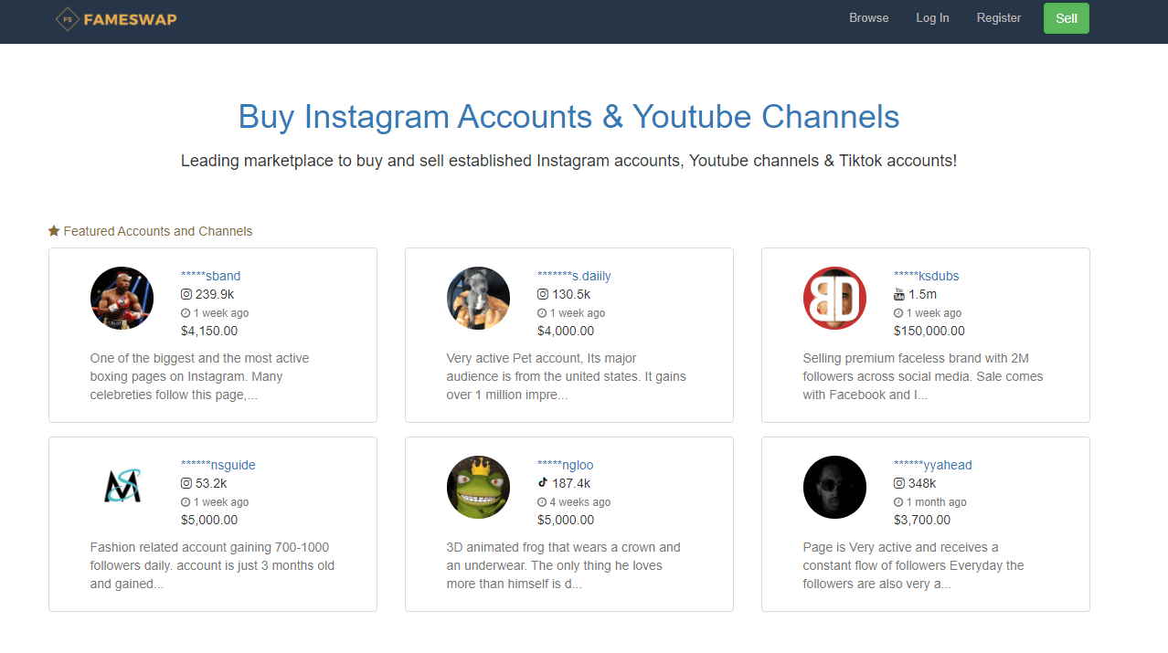
Task: Click clock icon in *****sband listing
Action: (x=186, y=313)
